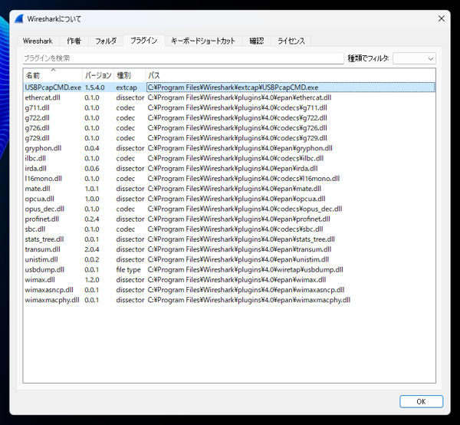The width and height of the screenshot is (460, 425).
Task: Switch to the Wireshark tab
Action: [x=38, y=41]
